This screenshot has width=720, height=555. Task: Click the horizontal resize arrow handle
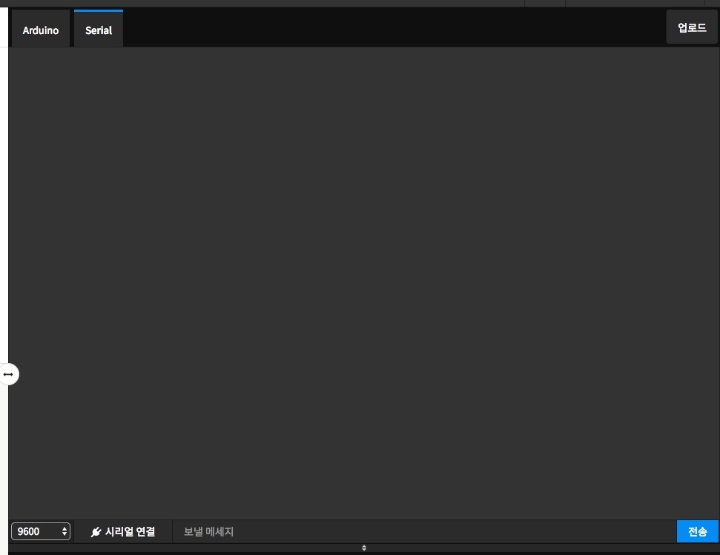point(8,374)
